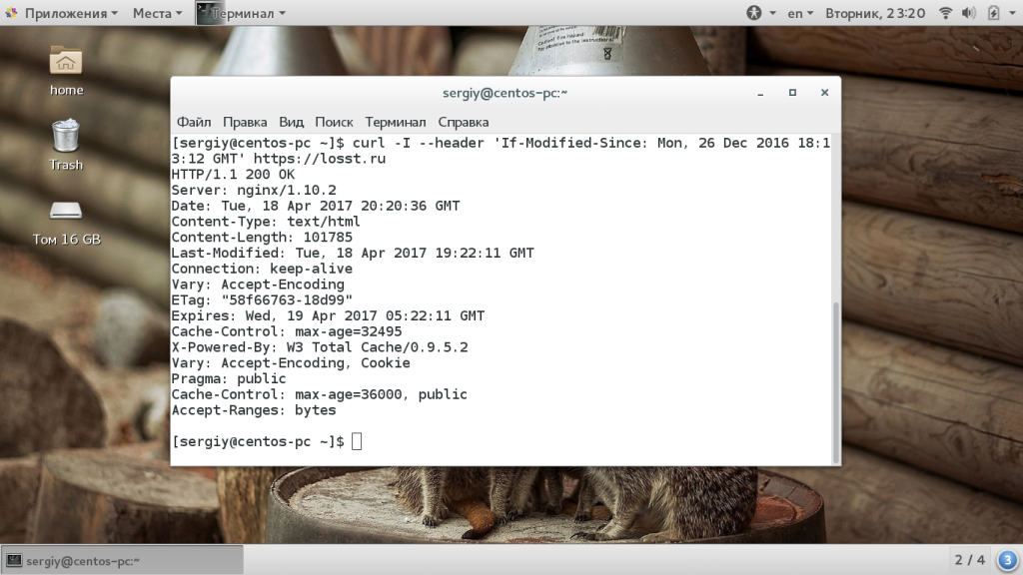Open the Справка help menu
Image resolution: width=1023 pixels, height=575 pixels.
[464, 122]
